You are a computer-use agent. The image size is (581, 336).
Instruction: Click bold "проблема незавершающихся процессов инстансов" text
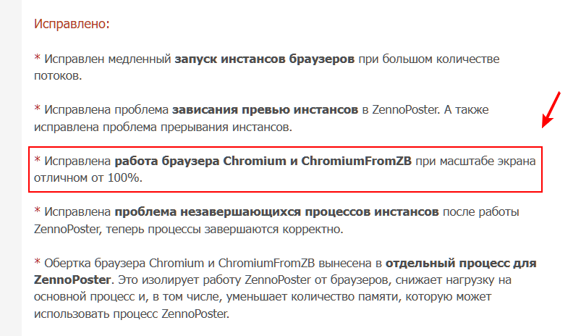pos(276,211)
